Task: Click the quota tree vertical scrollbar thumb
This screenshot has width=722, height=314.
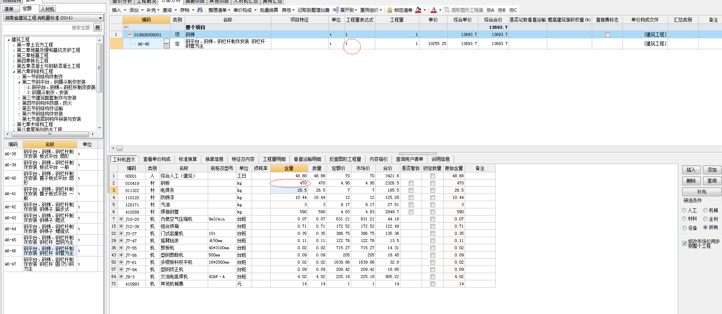Action: 99,68
